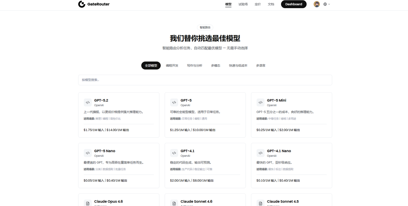Click the $2.00/1M 输入 price on GPT-4.1

point(180,181)
